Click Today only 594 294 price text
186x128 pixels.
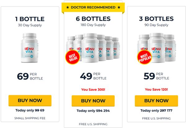pyautogui.click(x=93, y=111)
